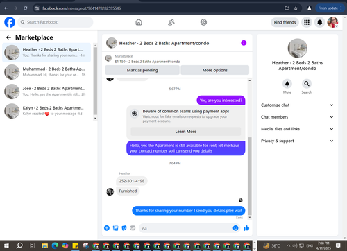Screen dimensions: 347x251
Task: Bookmark this page with the star
Action: click(296, 8)
